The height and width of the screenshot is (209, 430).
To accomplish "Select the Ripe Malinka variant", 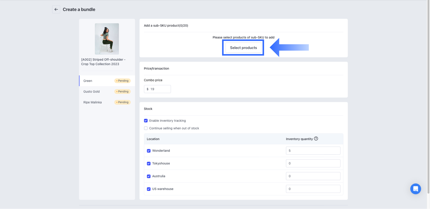I will [x=93, y=102].
